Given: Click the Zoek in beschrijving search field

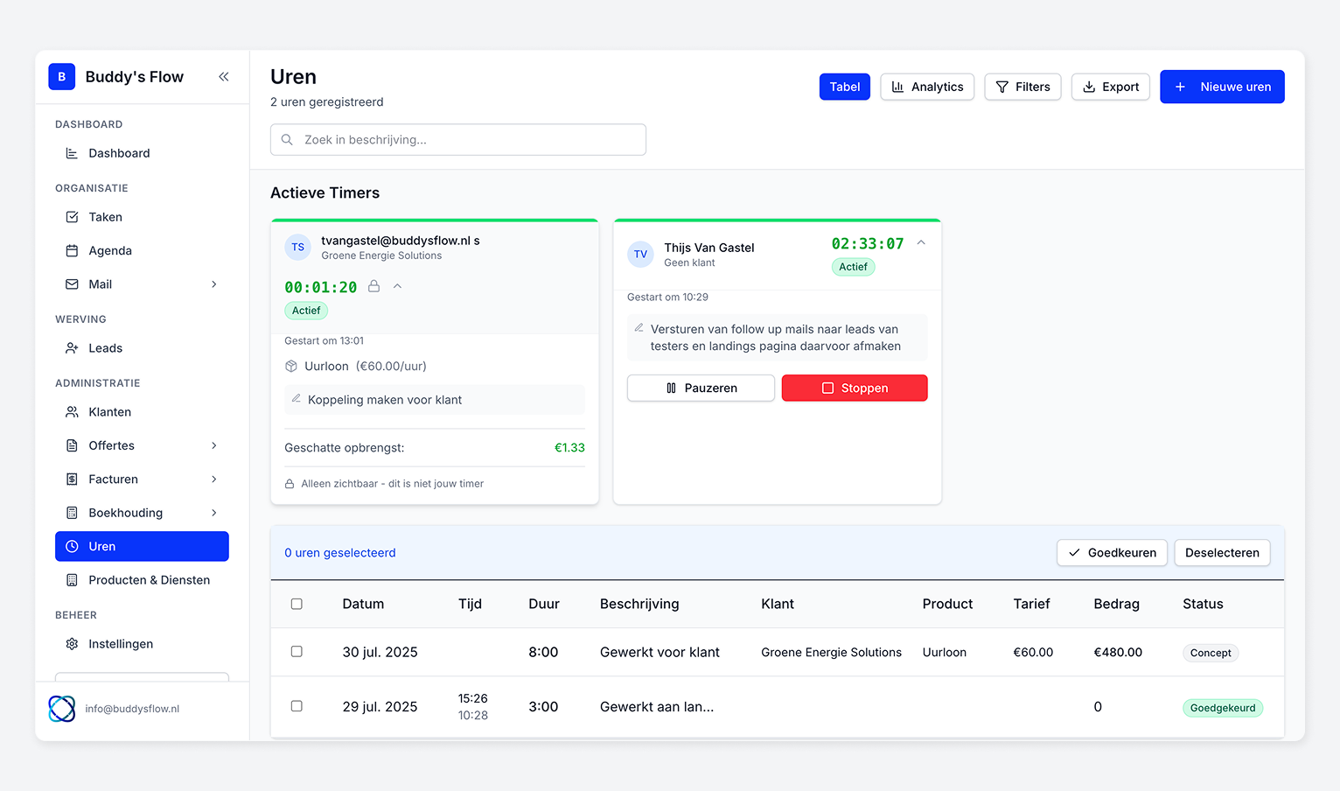Looking at the screenshot, I should point(457,139).
